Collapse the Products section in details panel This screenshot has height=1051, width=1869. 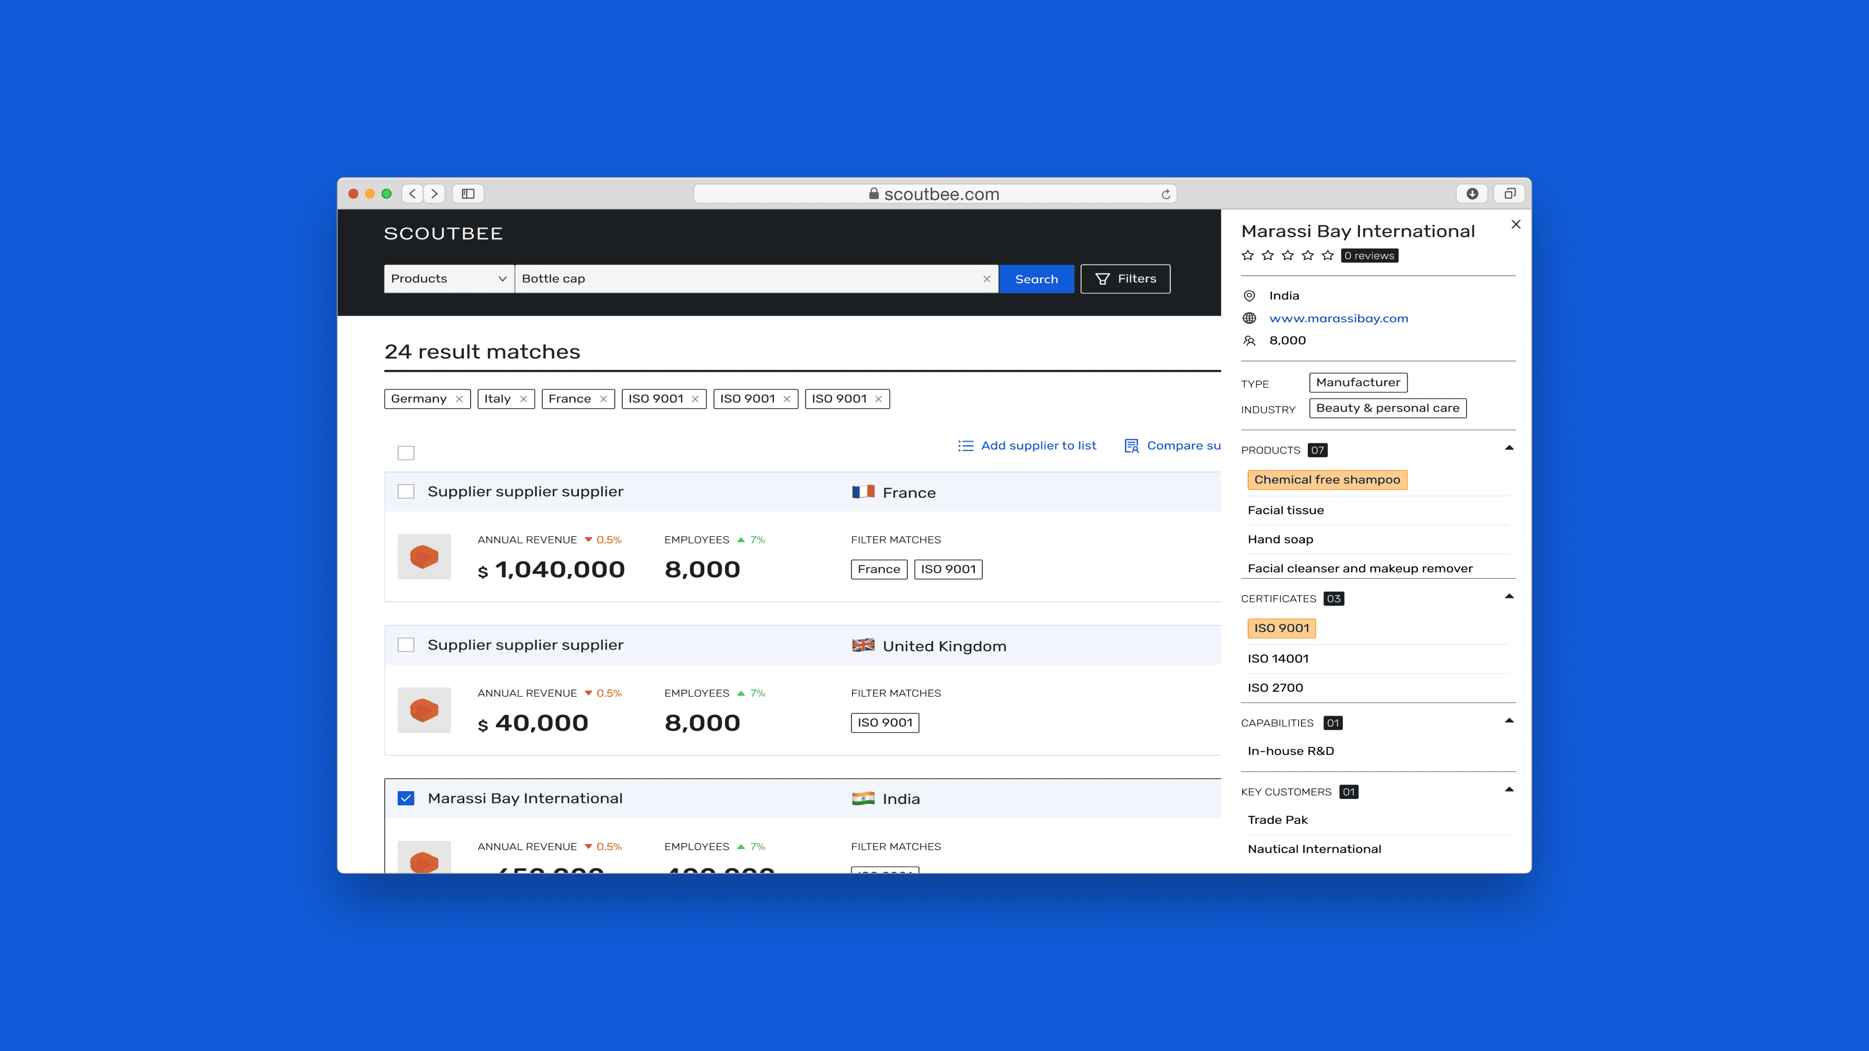1509,448
